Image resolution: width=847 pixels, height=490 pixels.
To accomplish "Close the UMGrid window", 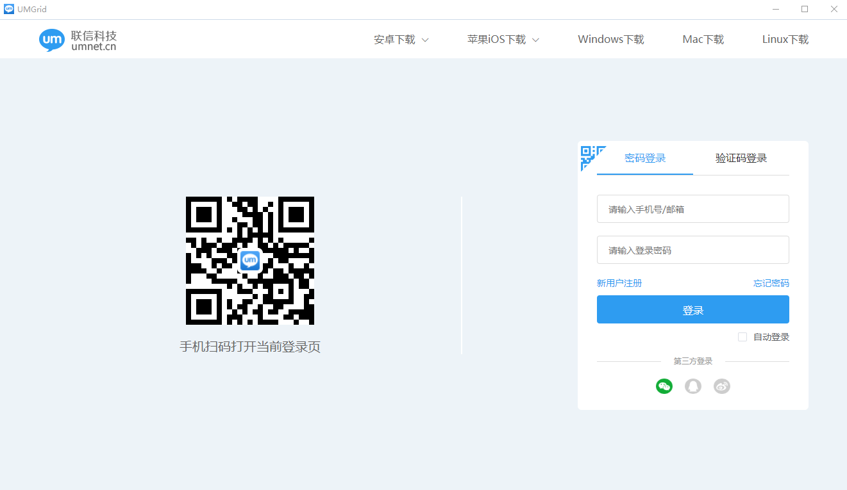I will coord(833,10).
